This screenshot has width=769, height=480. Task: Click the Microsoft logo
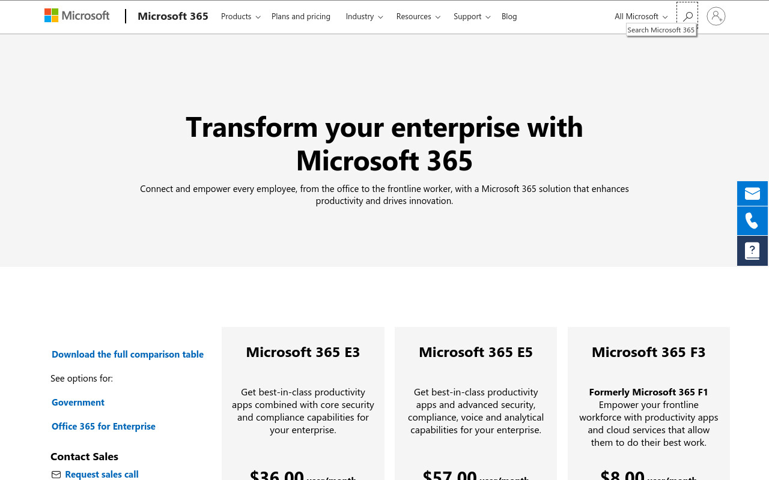(77, 16)
